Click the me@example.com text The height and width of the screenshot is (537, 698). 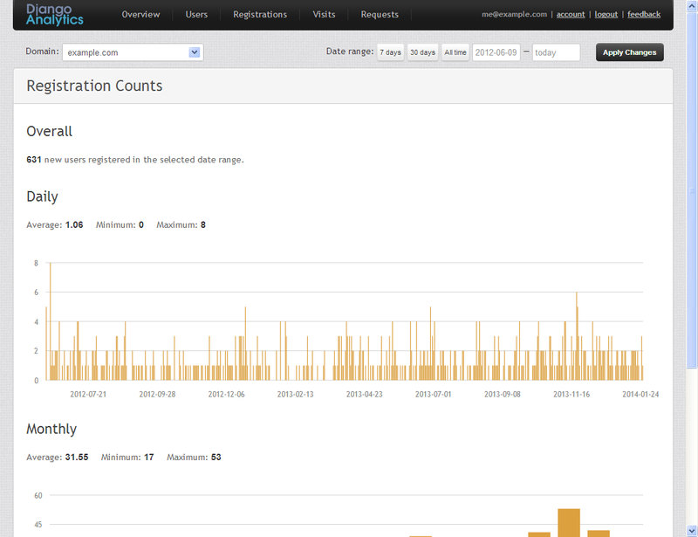[x=514, y=14]
